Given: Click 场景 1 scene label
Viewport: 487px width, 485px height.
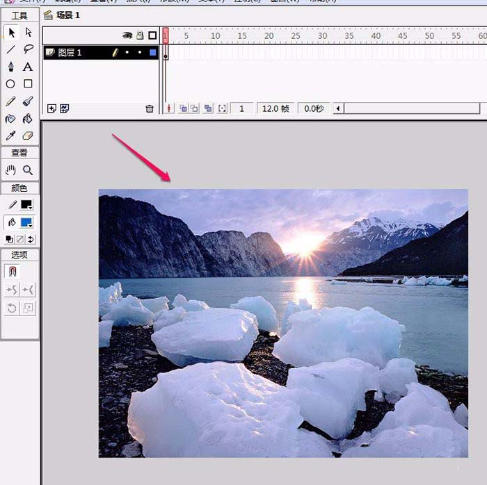Looking at the screenshot, I should tap(68, 15).
